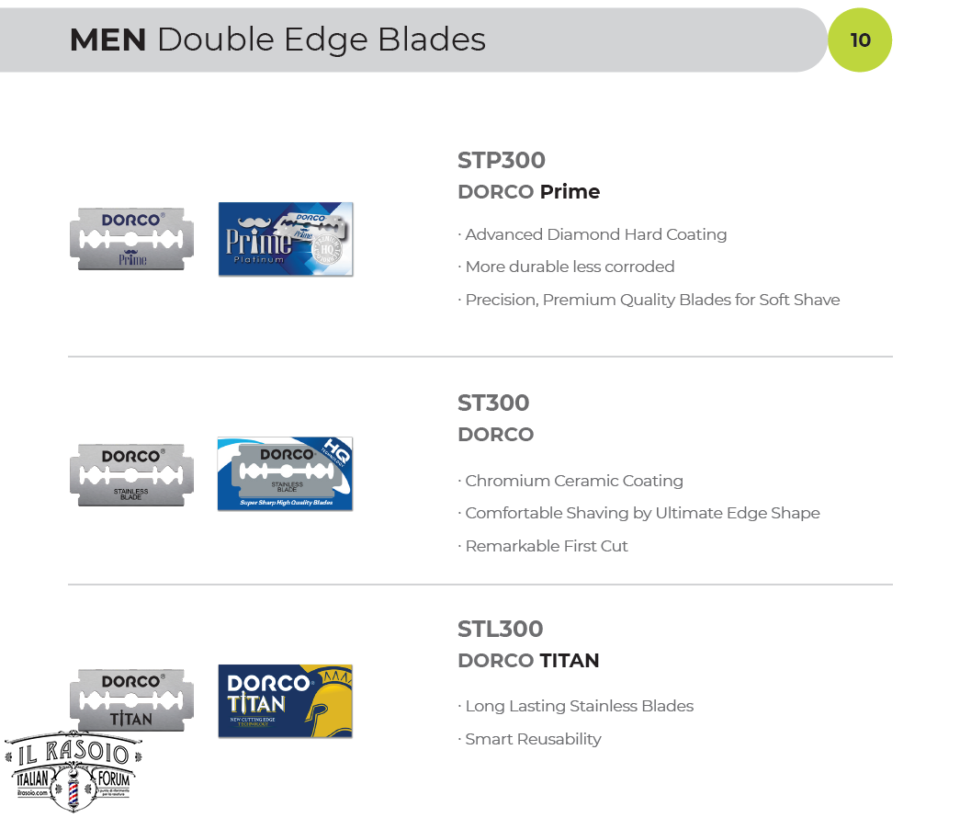Click the Remarkable First Cut bullet
This screenshot has width=960, height=818.
point(547,546)
